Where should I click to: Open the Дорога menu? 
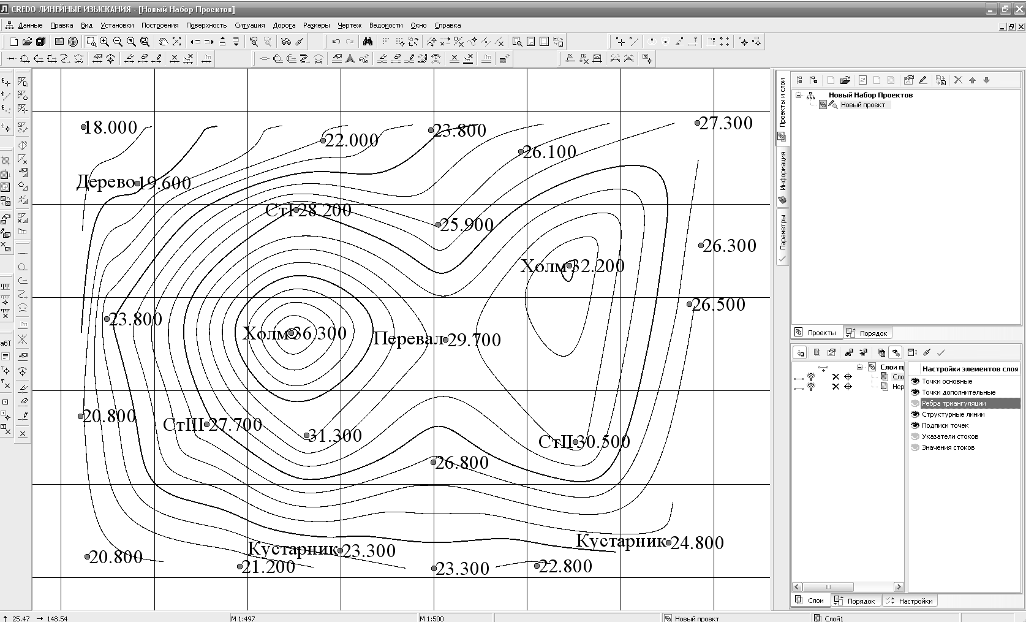(x=284, y=25)
